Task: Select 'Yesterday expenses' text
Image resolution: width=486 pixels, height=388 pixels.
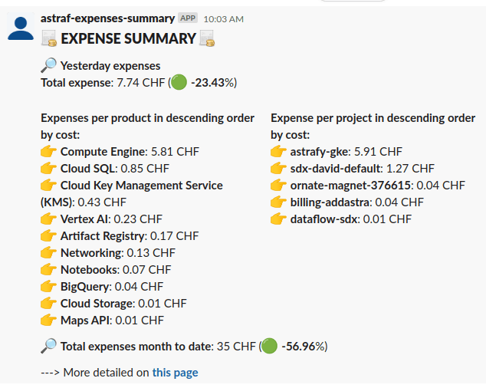Action: [110, 66]
